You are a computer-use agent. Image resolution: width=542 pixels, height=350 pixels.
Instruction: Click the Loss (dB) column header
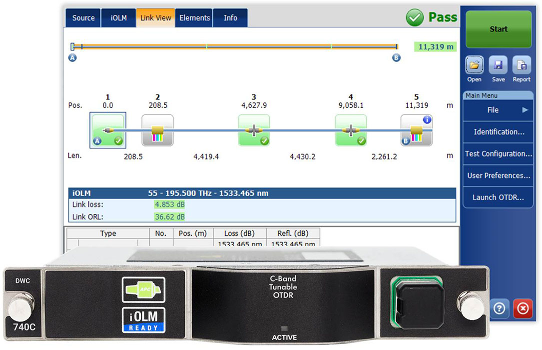(240, 233)
